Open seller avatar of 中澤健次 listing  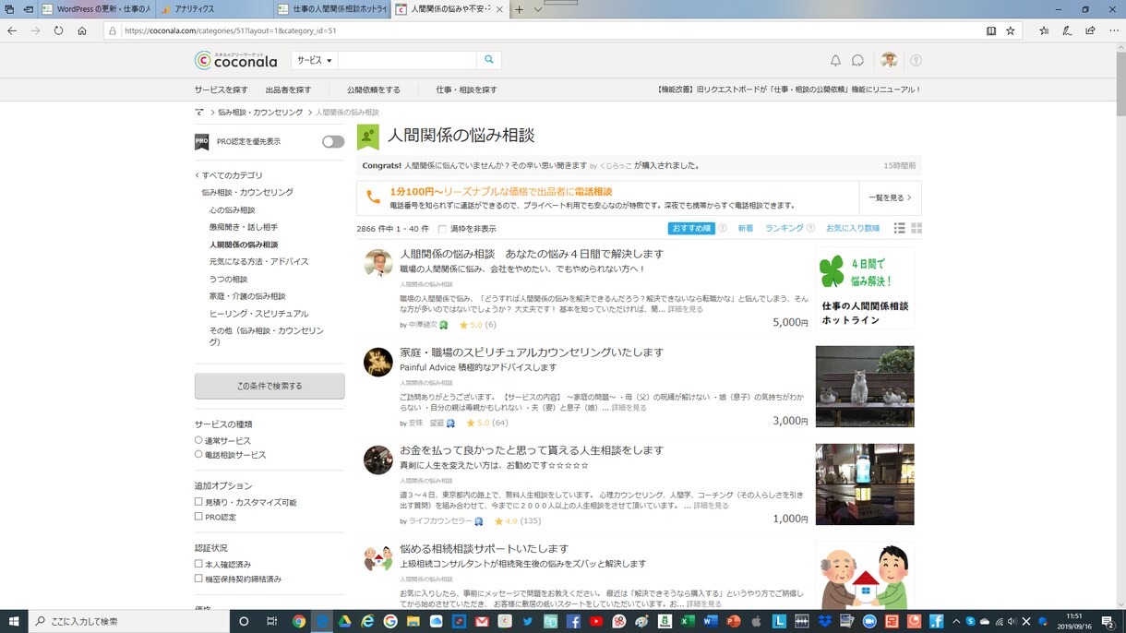coord(377,263)
